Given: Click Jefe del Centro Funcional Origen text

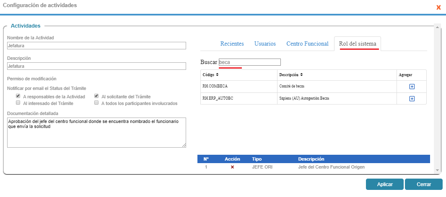Looking at the screenshot, I should coord(332,167).
